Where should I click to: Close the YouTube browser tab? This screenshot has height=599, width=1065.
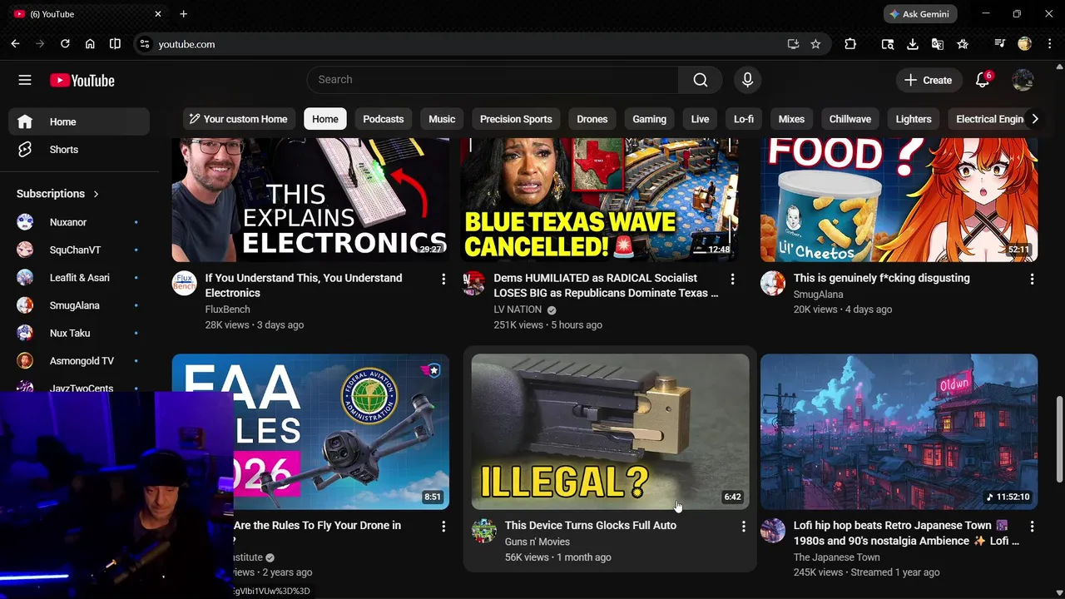158,14
